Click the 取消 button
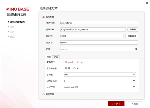Image resolution: width=150 pixels, height=108 pixels. pos(135,103)
